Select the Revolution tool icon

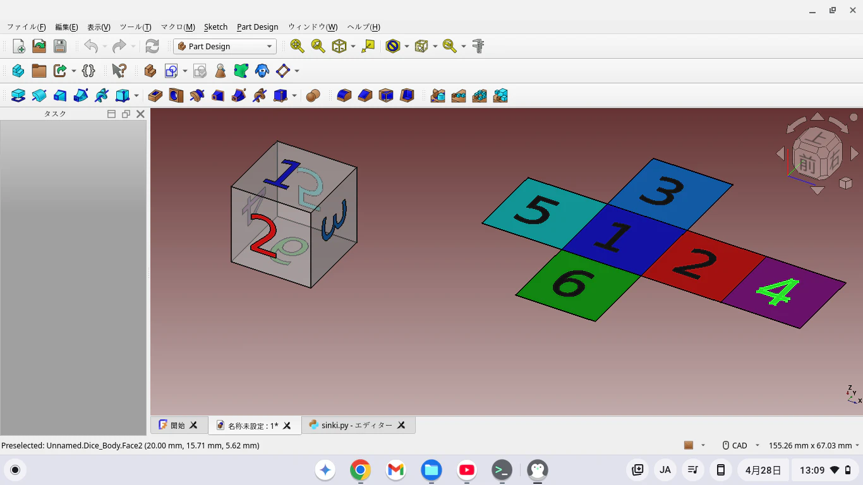tap(39, 95)
